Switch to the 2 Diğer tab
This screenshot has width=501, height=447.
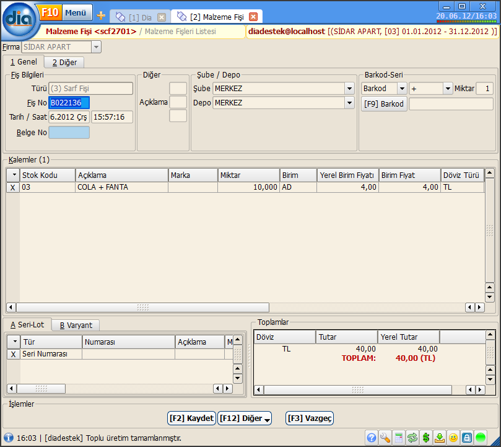tap(64, 63)
